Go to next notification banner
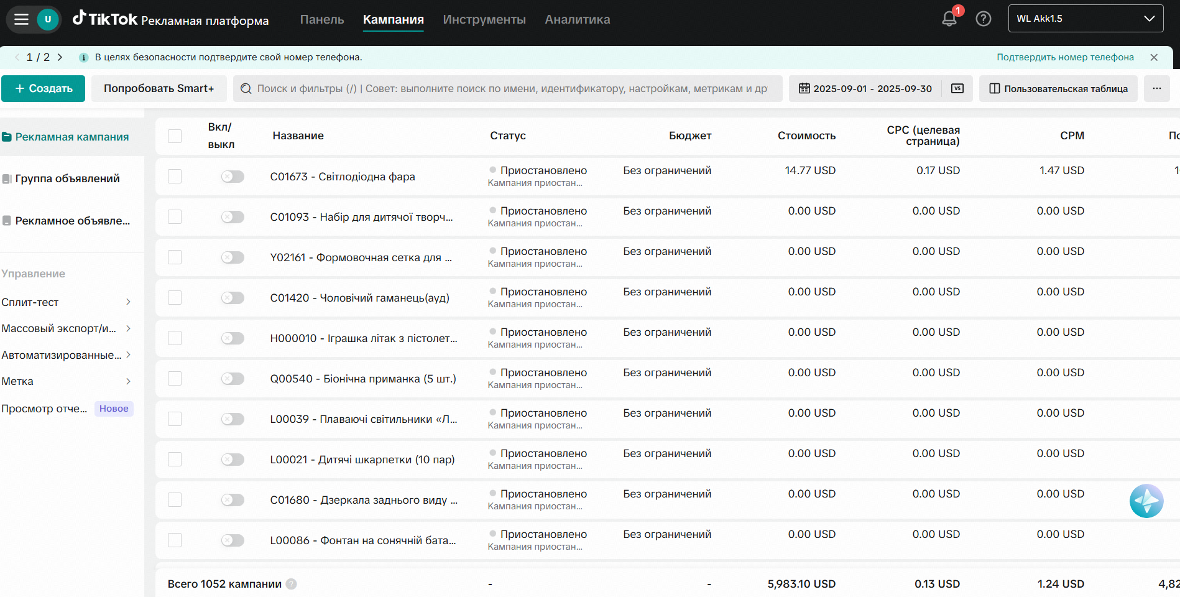The height and width of the screenshot is (597, 1180). point(60,57)
